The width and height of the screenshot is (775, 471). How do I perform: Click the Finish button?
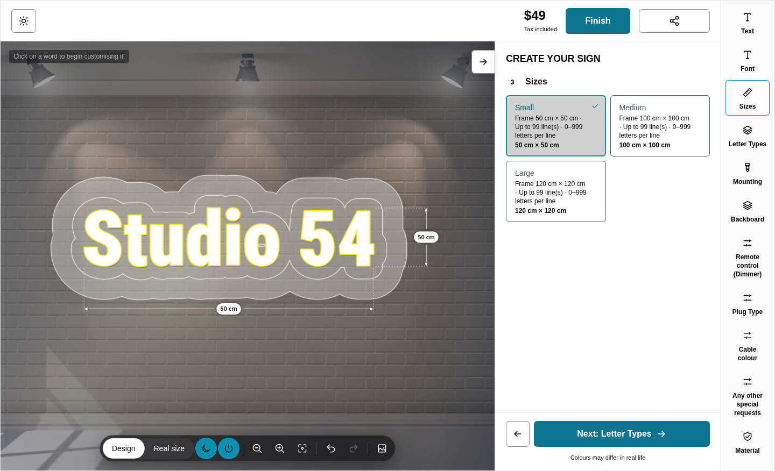tap(598, 21)
